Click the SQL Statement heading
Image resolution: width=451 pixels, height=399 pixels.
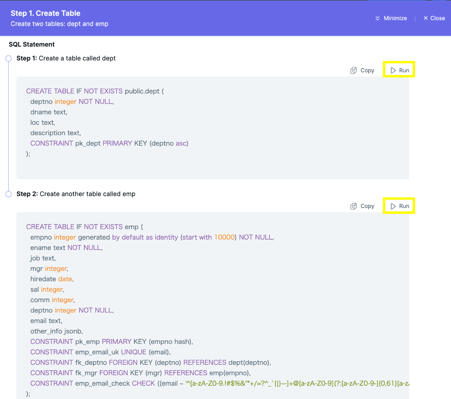pos(32,44)
